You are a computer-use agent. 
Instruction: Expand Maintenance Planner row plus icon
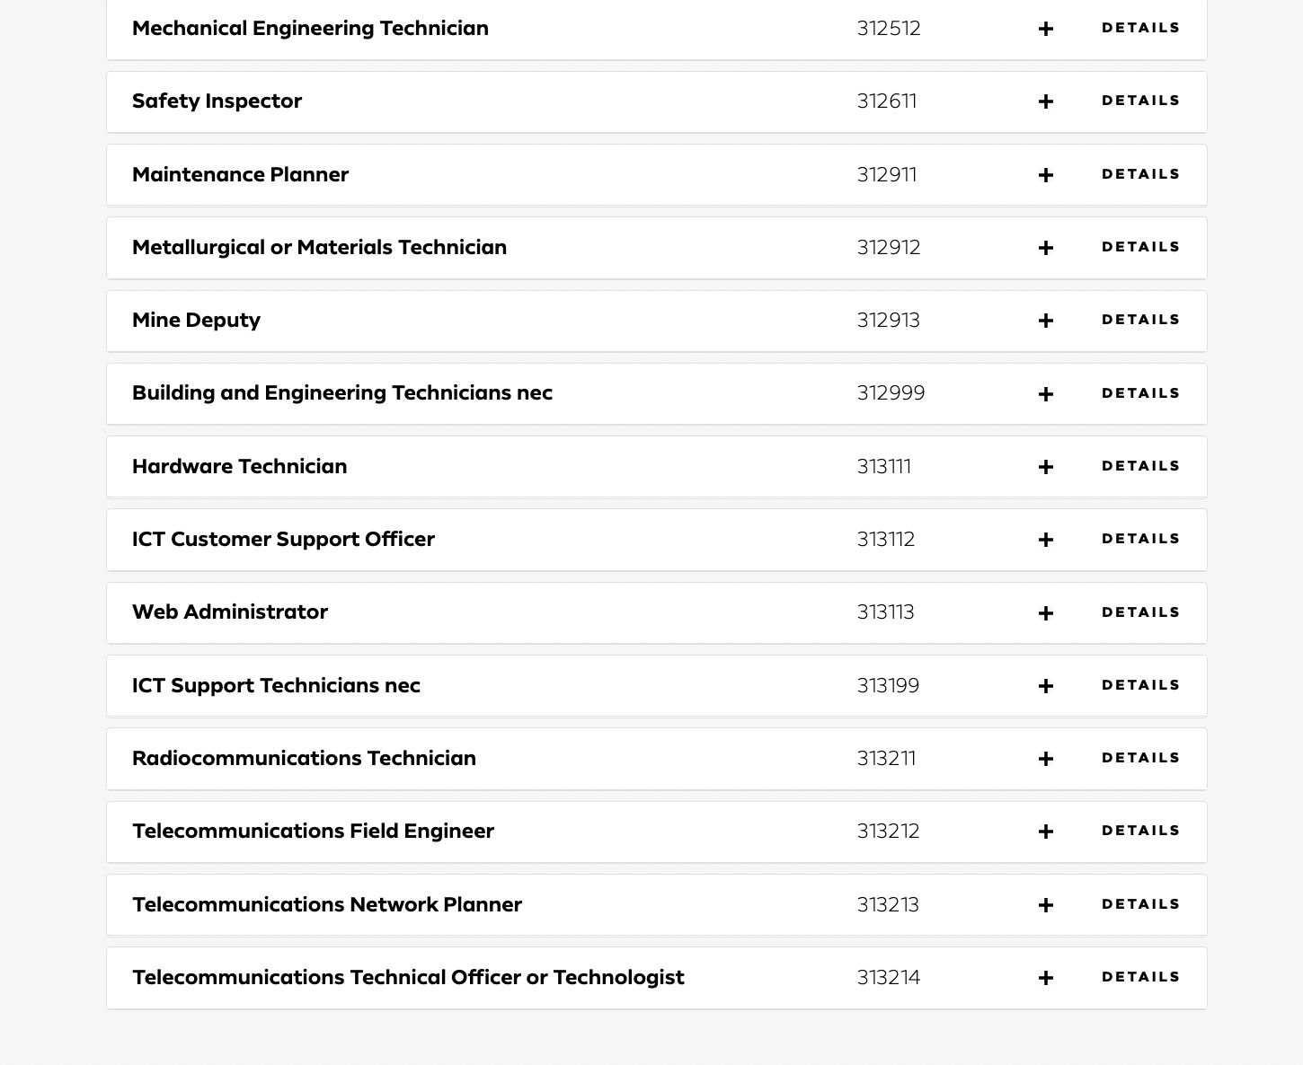tap(1045, 175)
